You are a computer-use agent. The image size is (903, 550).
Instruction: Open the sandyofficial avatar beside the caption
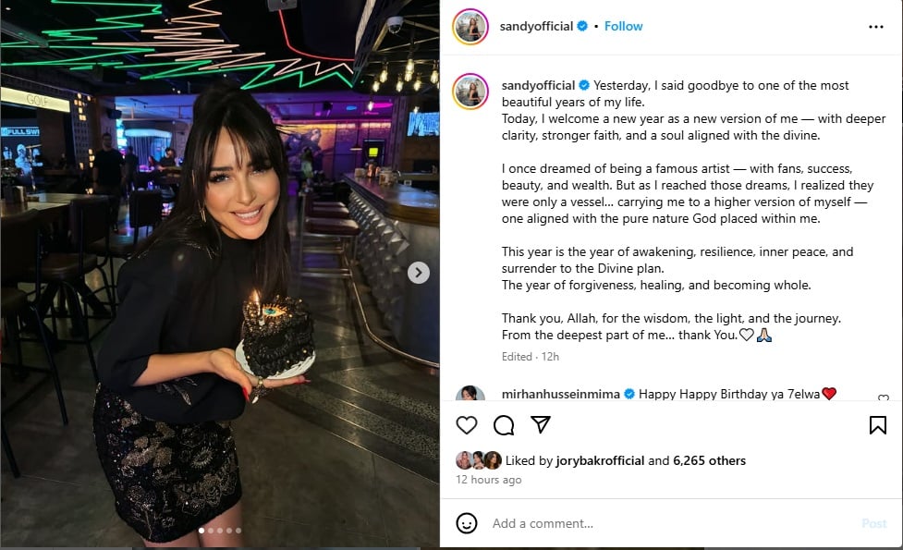pos(470,91)
